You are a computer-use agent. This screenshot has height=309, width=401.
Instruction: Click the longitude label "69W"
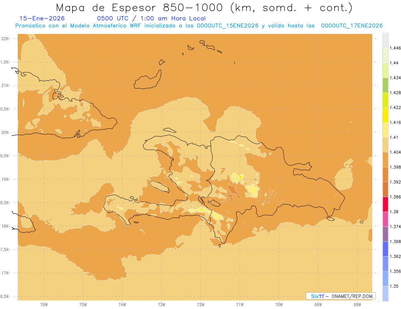318,305
